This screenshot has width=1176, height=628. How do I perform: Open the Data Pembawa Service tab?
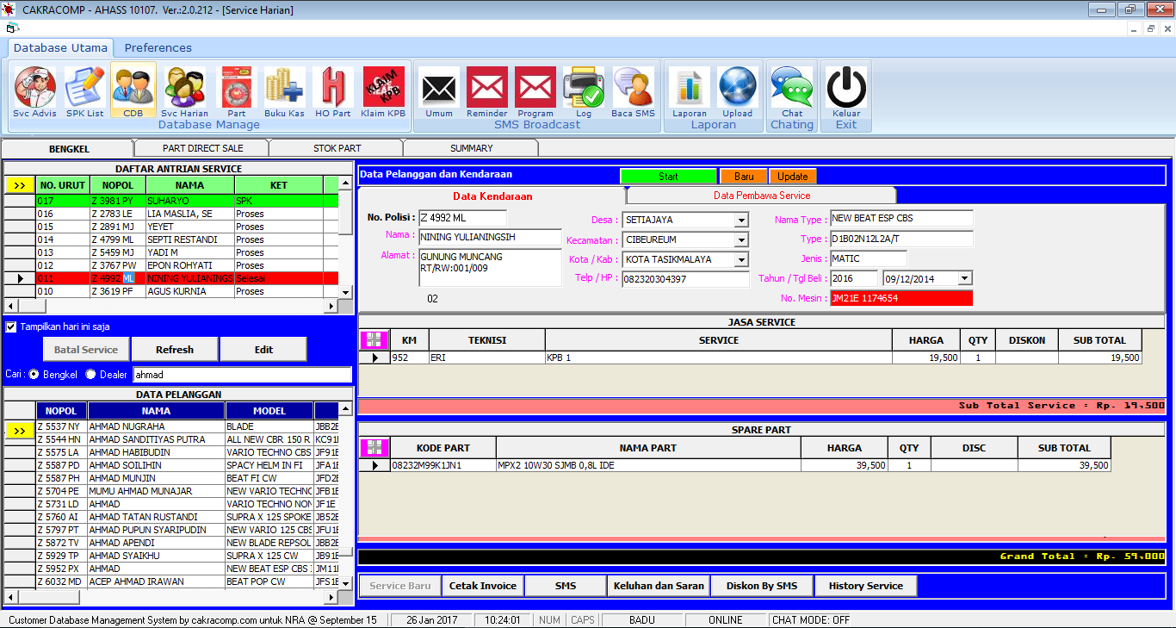click(x=761, y=196)
